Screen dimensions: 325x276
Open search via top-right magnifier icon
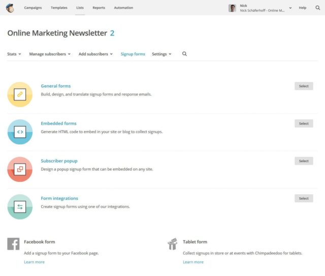click(318, 8)
